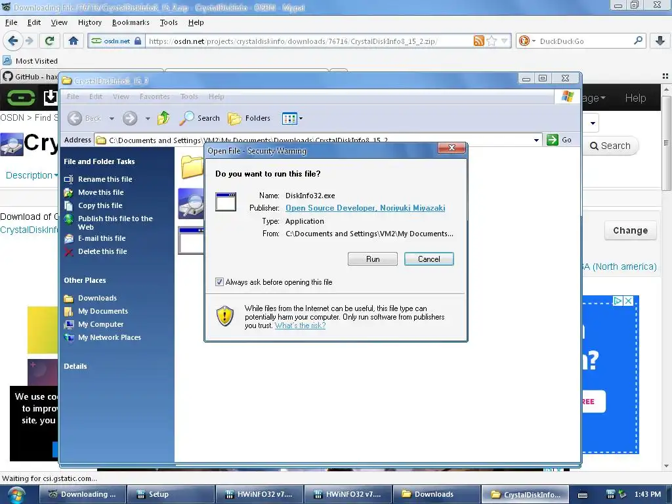This screenshot has height=504, width=672.
Task: Go forward in the browser toolbar
Action: click(30, 41)
